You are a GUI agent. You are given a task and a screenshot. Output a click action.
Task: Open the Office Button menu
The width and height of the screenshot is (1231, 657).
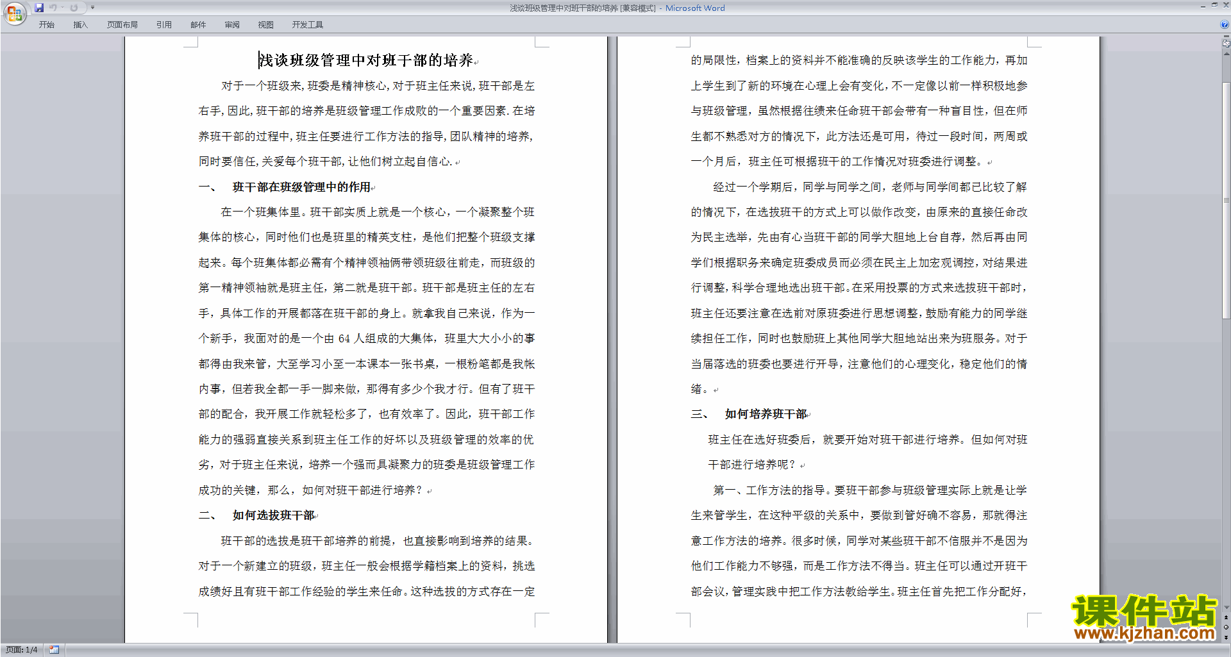click(15, 13)
